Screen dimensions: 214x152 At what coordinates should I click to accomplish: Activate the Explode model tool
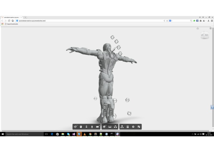pyautogui.click(x=115, y=127)
